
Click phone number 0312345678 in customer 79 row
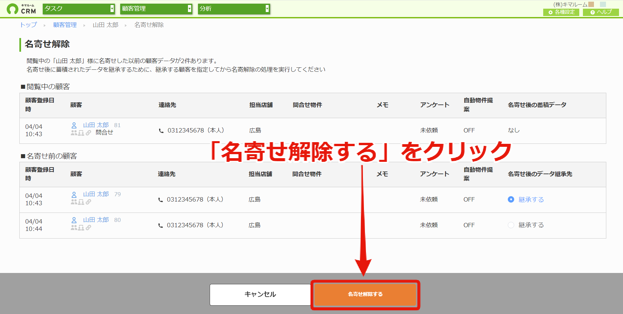(185, 199)
